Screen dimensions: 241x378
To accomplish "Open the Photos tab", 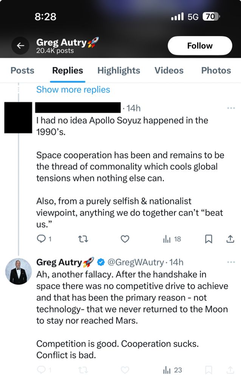I will [x=216, y=70].
